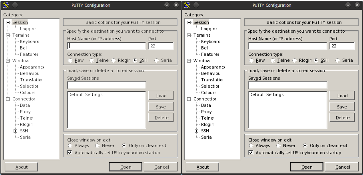
Task: Collapse Terminal tree node in right window
Action: click(189, 35)
